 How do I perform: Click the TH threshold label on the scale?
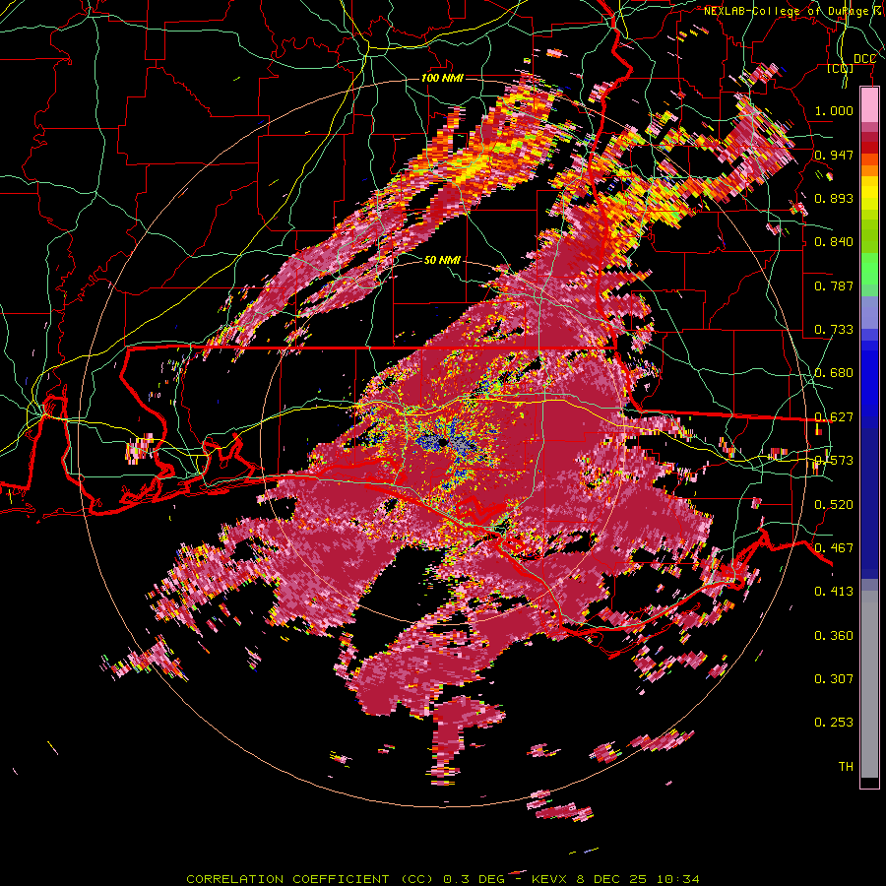[x=846, y=767]
